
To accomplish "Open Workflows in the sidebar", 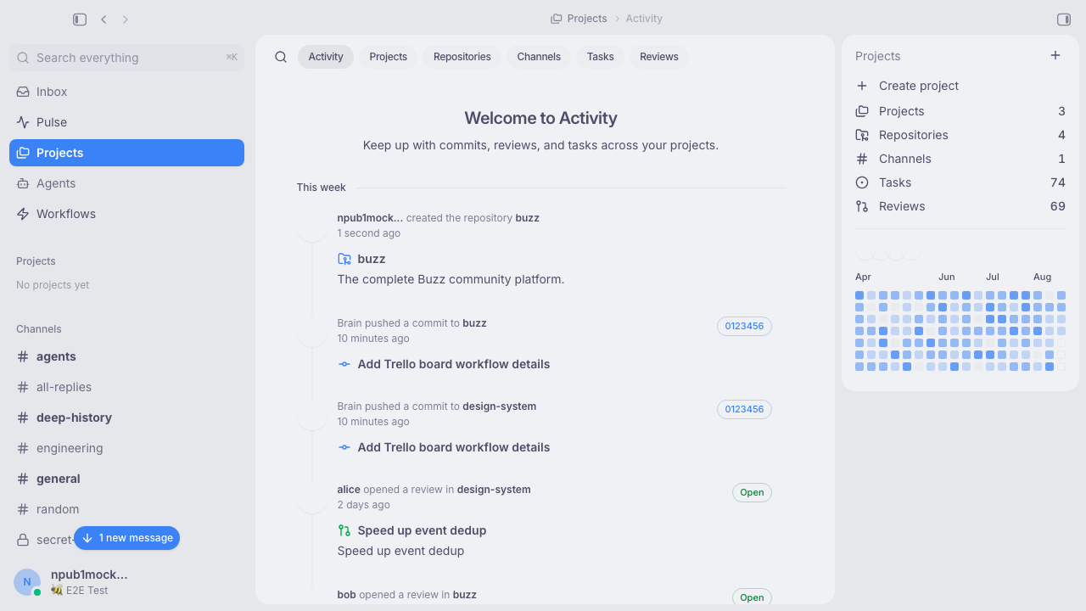I will pyautogui.click(x=126, y=214).
